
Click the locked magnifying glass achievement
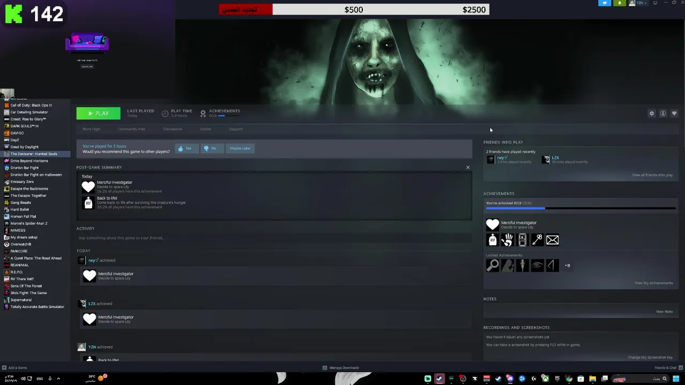(x=492, y=265)
